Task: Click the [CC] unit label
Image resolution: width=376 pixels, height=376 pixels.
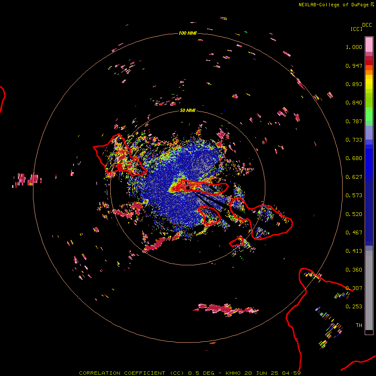Action: click(356, 29)
